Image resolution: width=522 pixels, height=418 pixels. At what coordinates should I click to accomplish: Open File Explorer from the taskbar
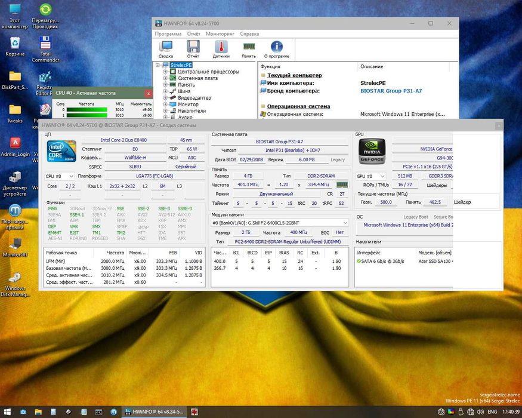(38, 412)
